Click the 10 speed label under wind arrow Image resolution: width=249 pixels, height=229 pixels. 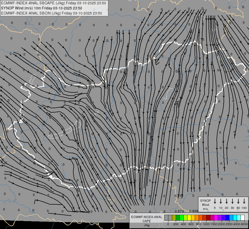[x=221, y=208]
